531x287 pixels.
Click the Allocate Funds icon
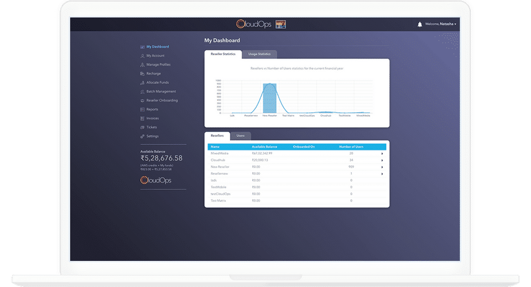click(142, 82)
